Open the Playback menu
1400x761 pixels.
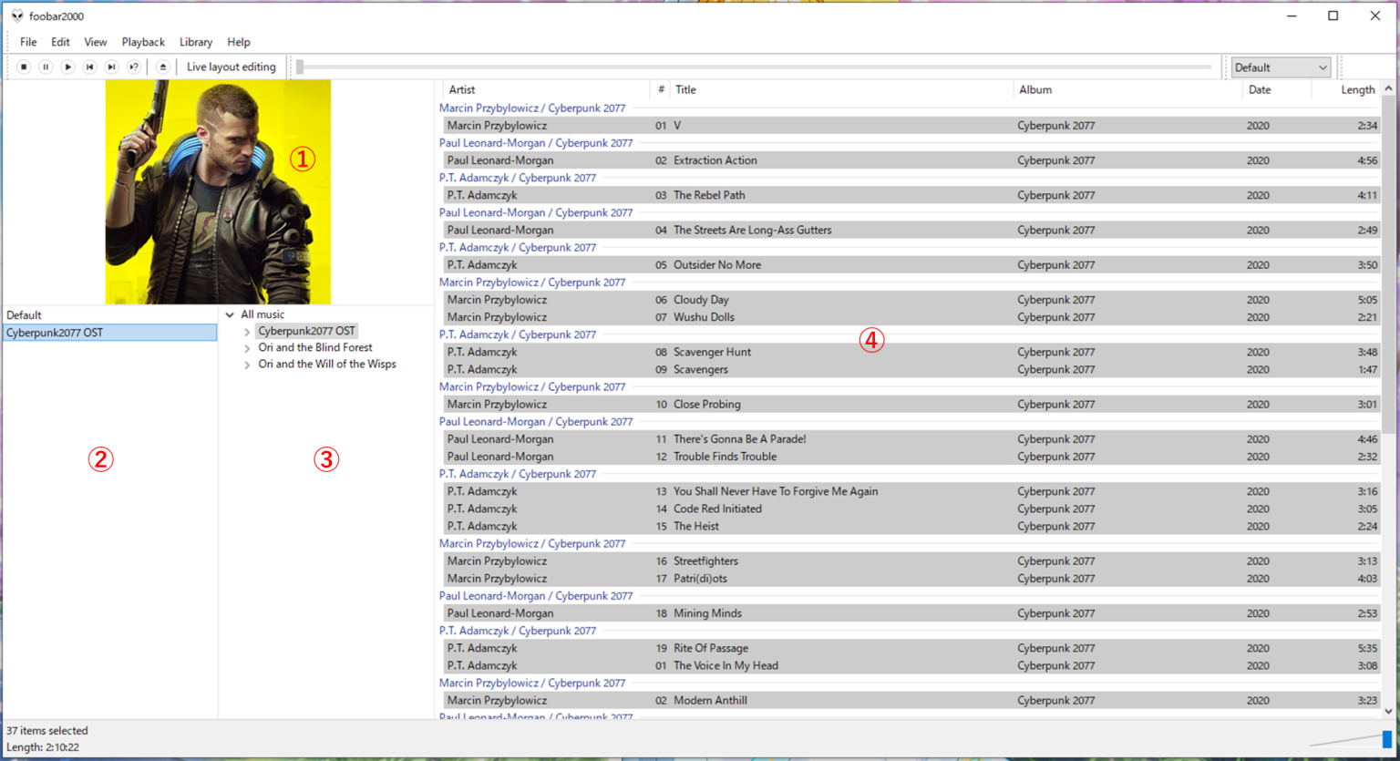coord(143,42)
